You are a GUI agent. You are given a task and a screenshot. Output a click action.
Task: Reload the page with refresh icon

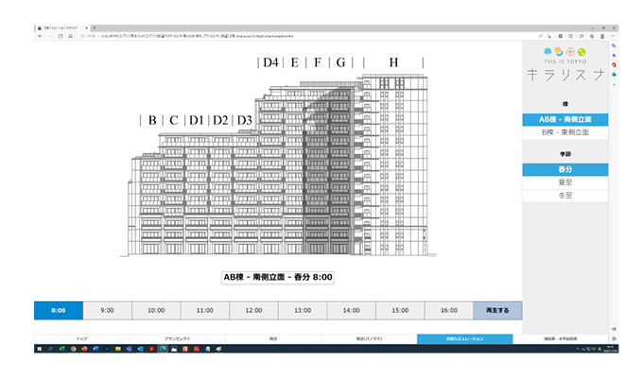point(61,36)
